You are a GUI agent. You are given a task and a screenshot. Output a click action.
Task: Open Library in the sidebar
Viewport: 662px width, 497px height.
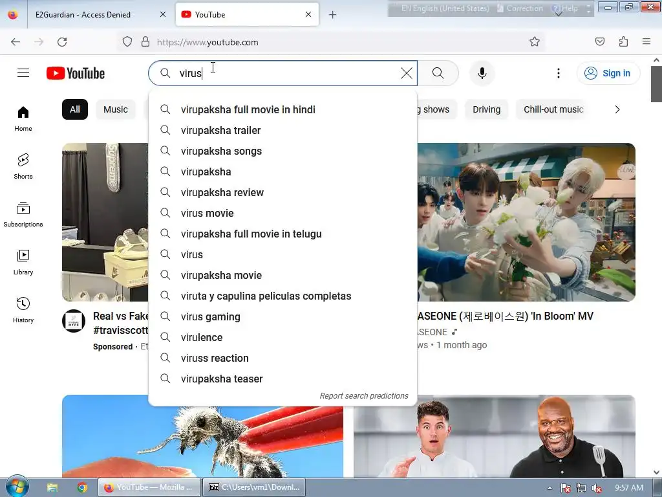[x=23, y=262]
